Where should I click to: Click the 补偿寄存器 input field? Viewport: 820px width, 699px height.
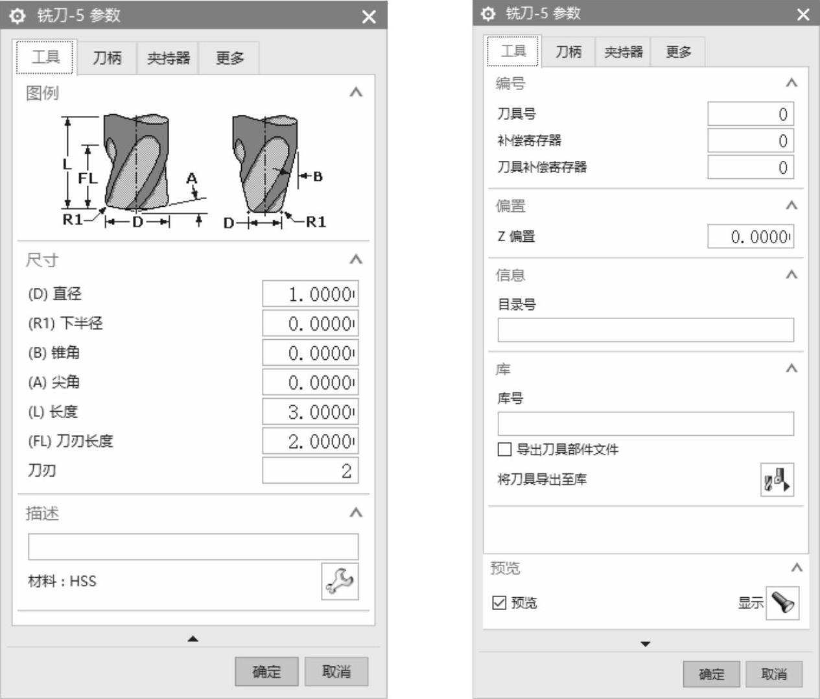(751, 141)
